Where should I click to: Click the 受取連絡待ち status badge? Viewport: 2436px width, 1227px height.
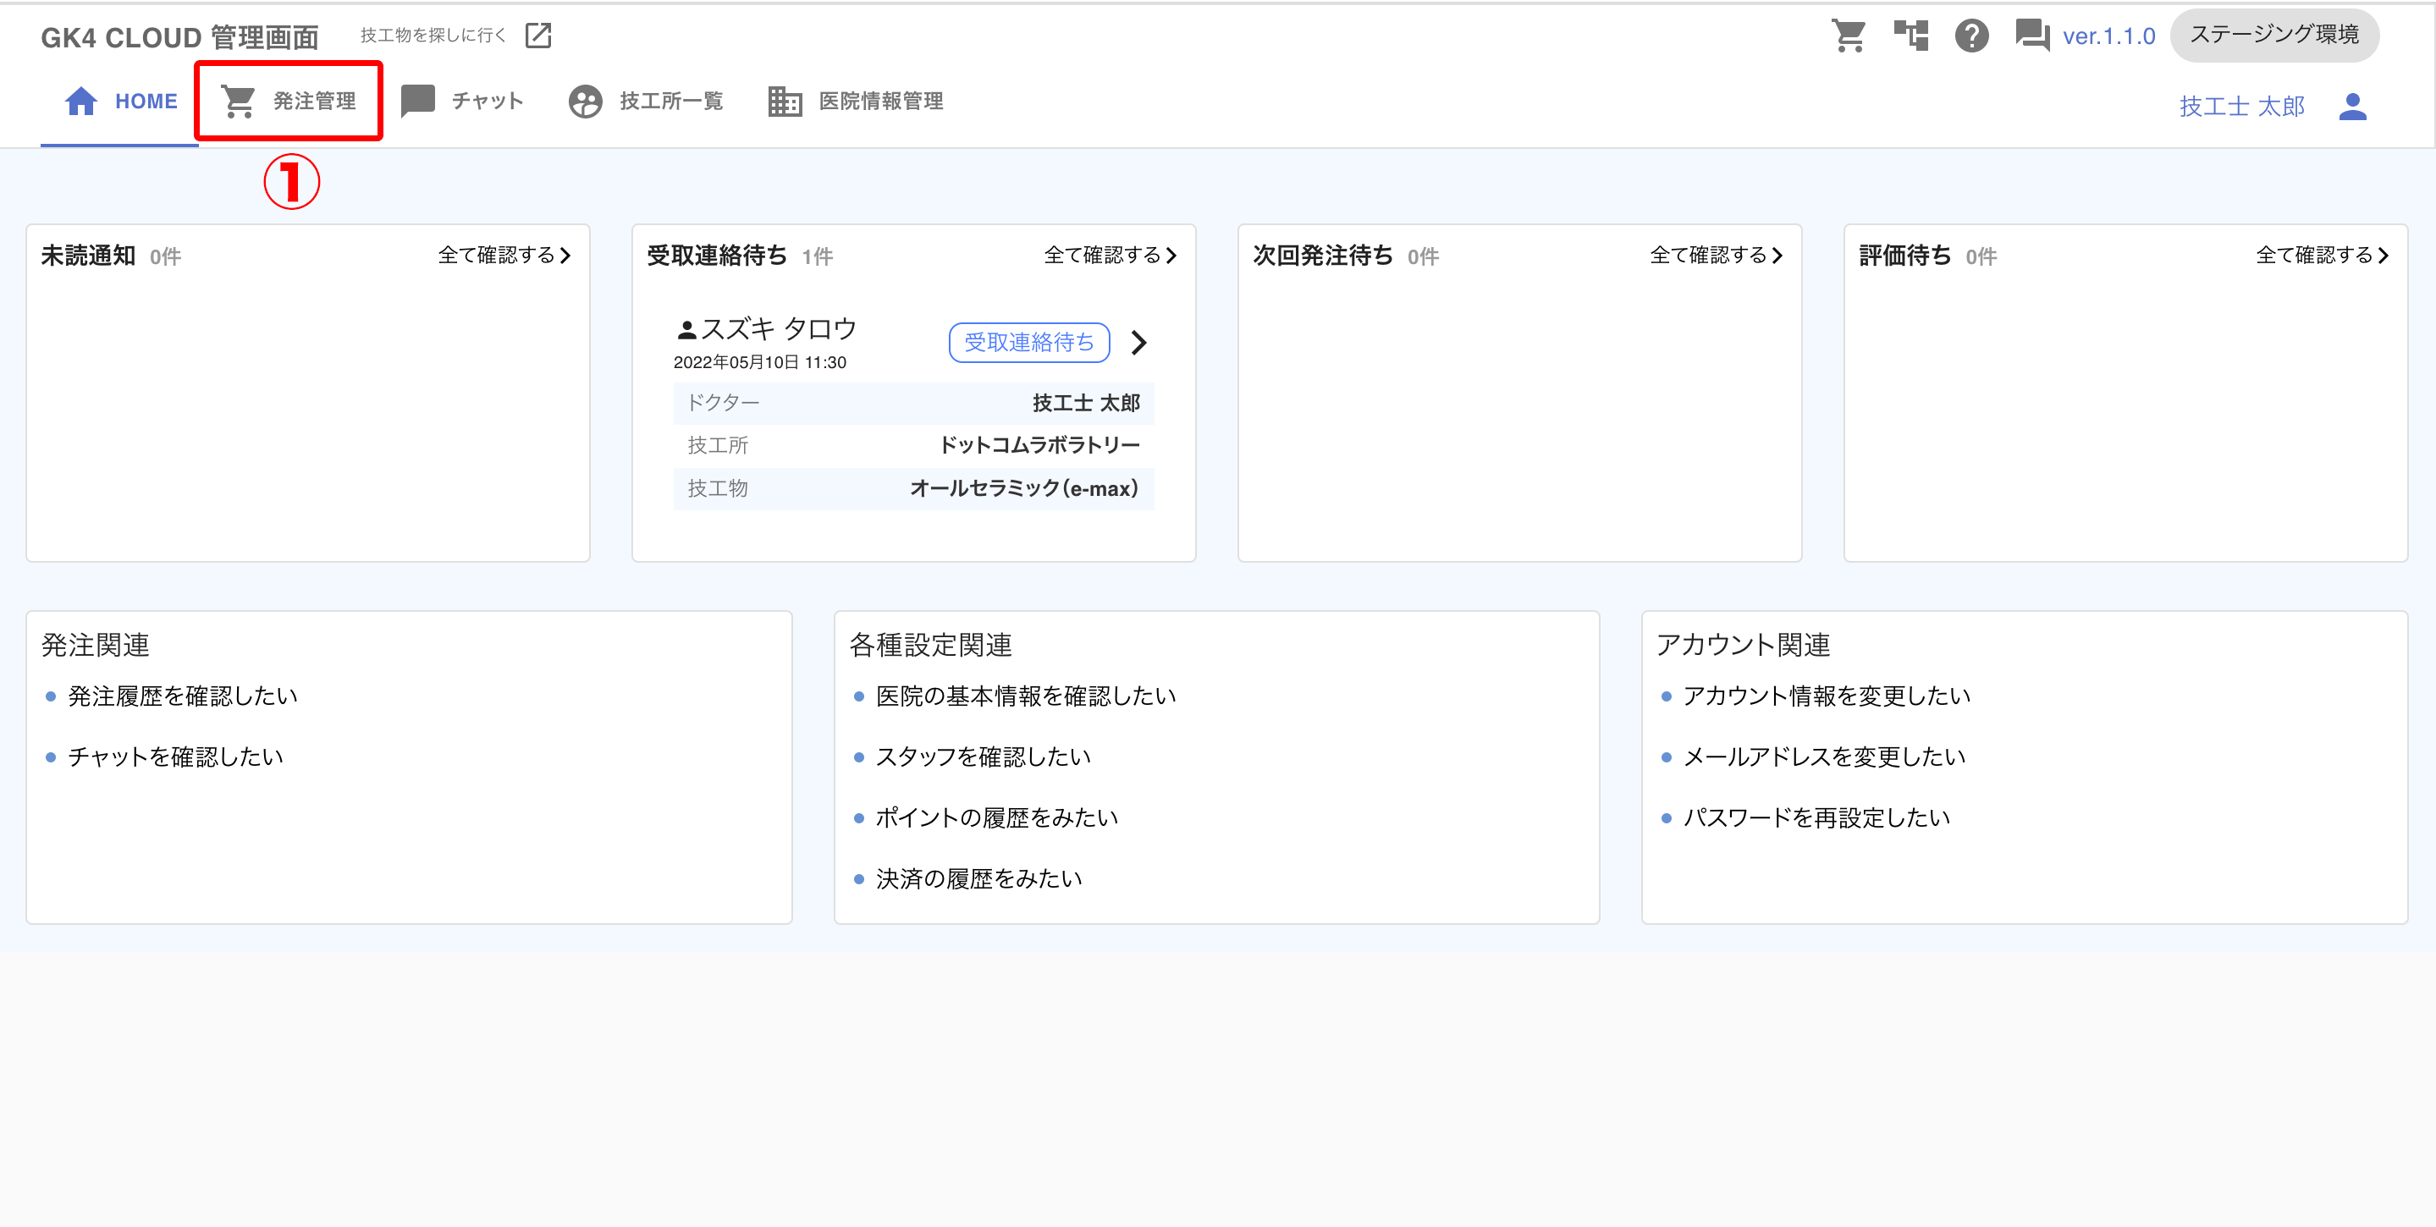pyautogui.click(x=1029, y=342)
